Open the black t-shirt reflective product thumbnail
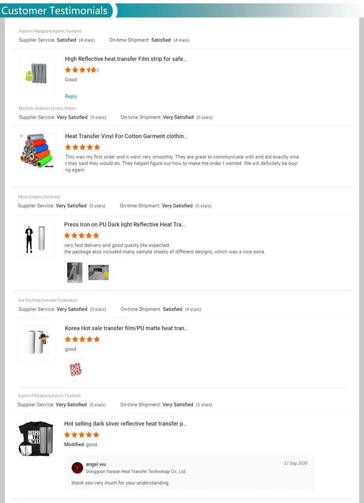364x503 pixels. [36, 438]
